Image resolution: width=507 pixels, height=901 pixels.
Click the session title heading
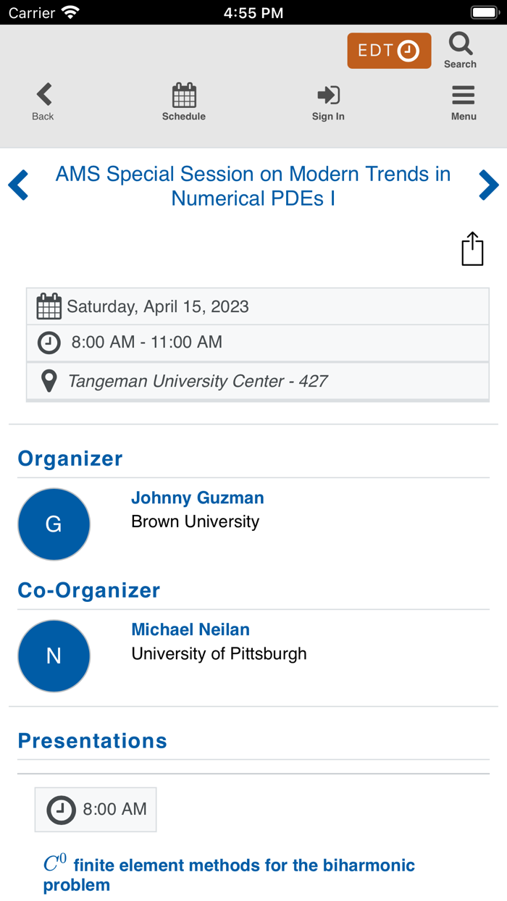pyautogui.click(x=253, y=186)
